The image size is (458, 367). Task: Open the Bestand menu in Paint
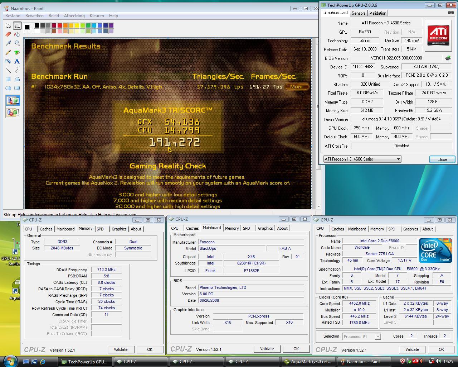13,16
